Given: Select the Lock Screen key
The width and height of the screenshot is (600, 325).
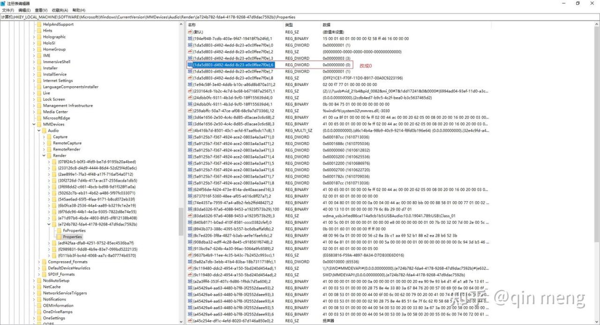Looking at the screenshot, I should pyautogui.click(x=54, y=99).
